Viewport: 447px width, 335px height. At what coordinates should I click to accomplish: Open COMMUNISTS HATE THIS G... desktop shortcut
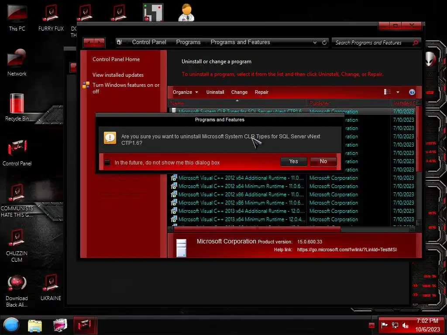pos(17,200)
